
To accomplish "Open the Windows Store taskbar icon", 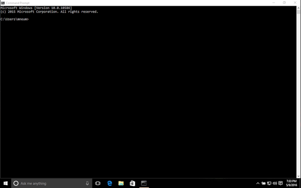I will (x=132, y=183).
